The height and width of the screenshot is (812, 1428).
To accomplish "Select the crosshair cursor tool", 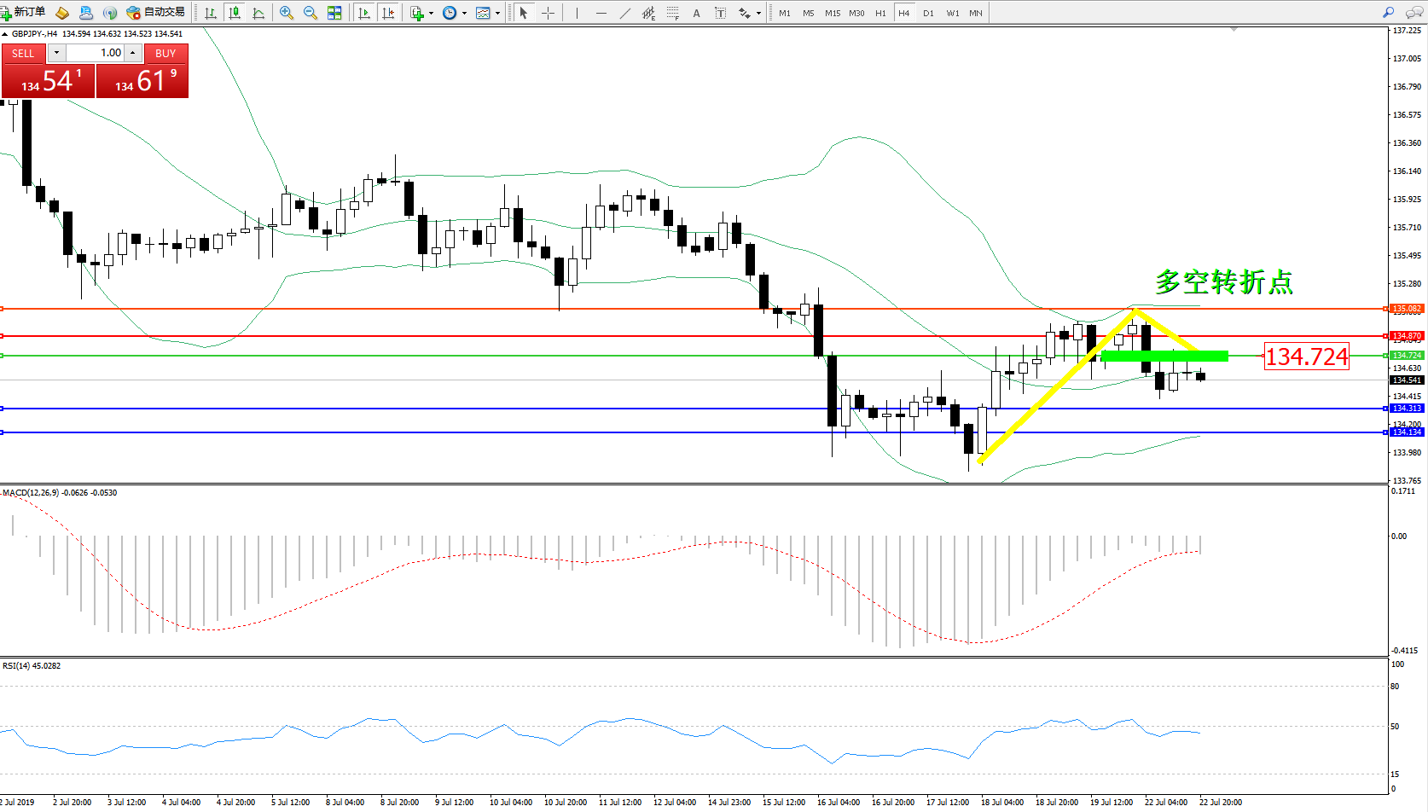I will 548,13.
